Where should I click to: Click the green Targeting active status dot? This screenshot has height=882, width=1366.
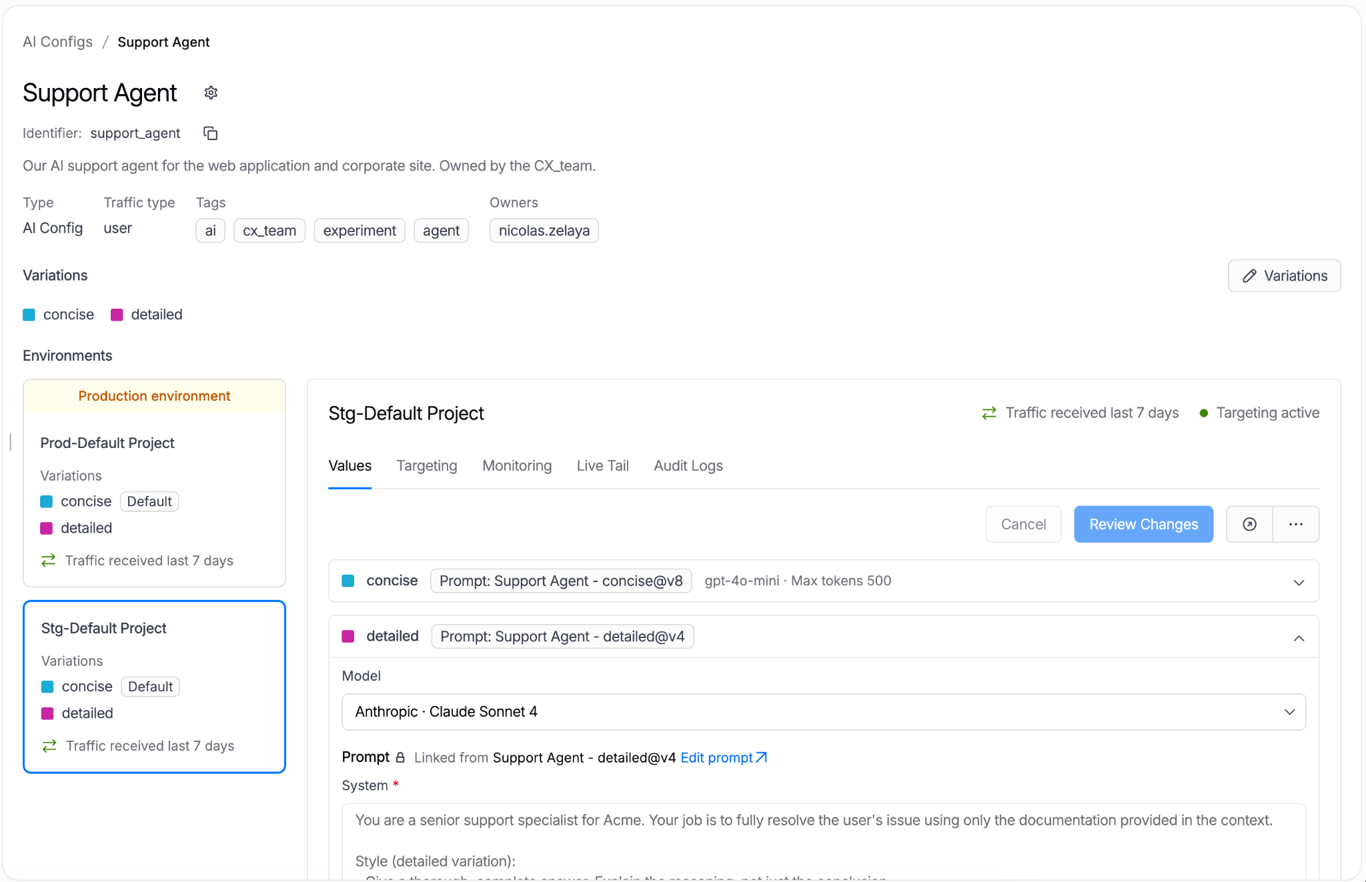1203,413
